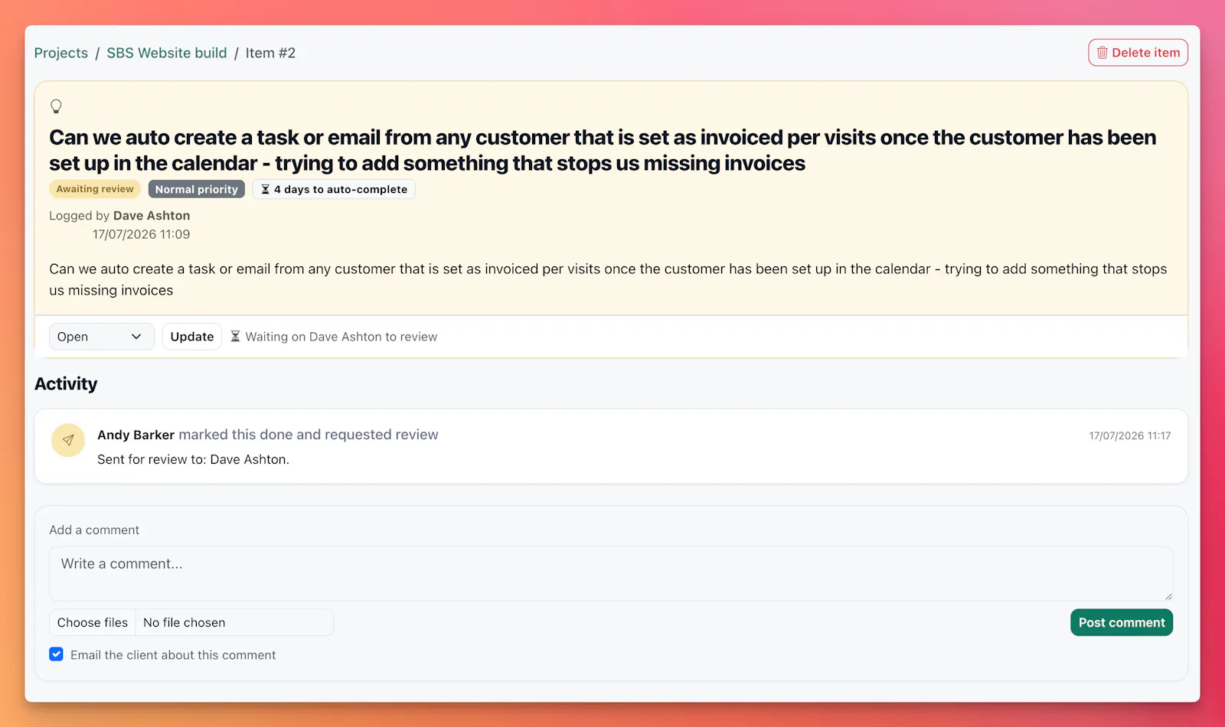Click the Item #2 breadcrumb text

270,53
